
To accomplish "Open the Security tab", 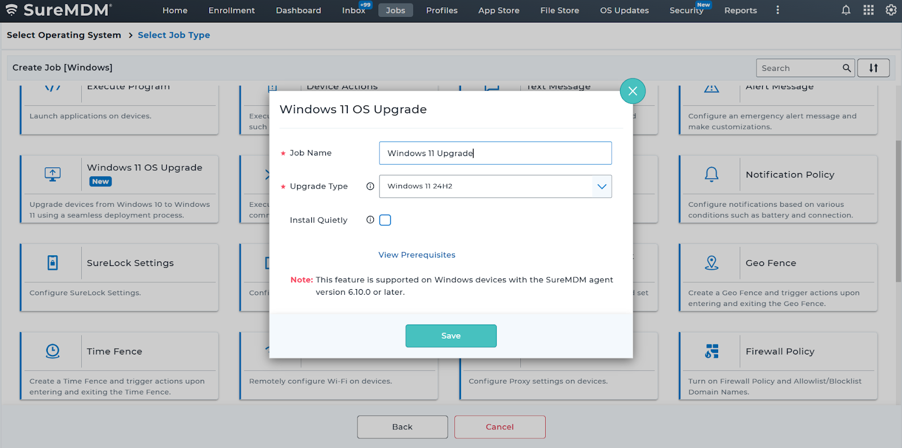I will [686, 10].
